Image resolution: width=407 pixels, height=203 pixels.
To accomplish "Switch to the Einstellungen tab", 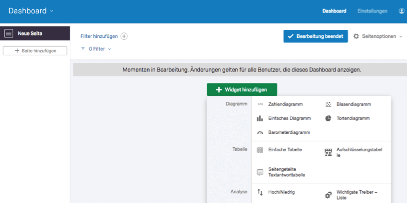I will point(372,11).
